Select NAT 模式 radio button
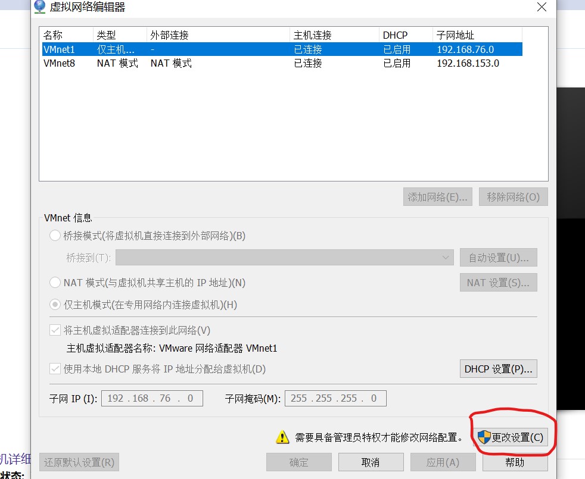This screenshot has width=585, height=479. (55, 283)
